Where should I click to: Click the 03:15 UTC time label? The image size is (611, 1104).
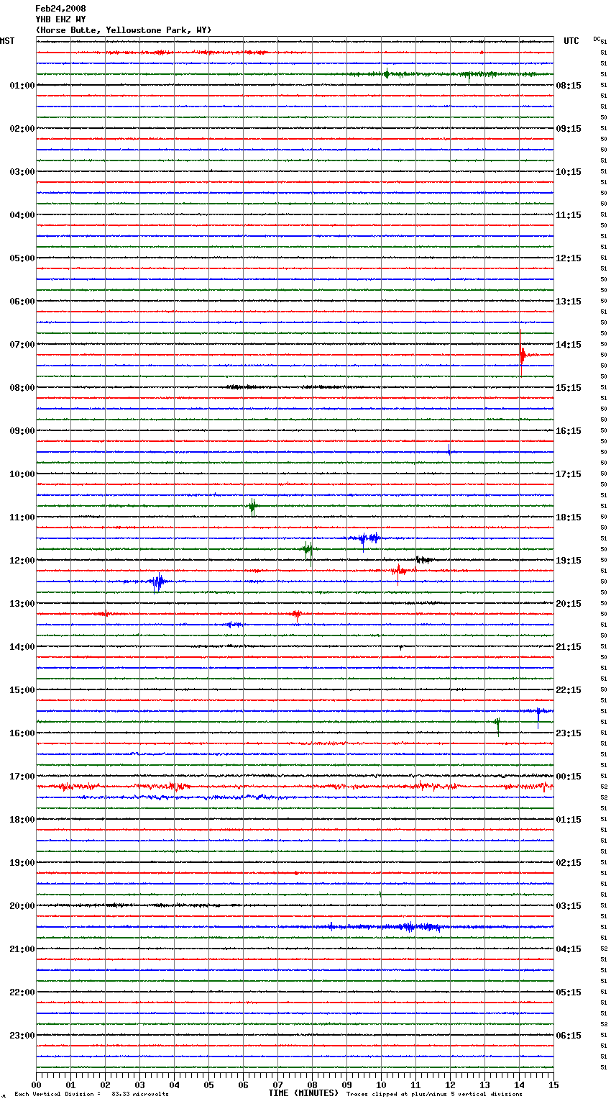click(569, 906)
